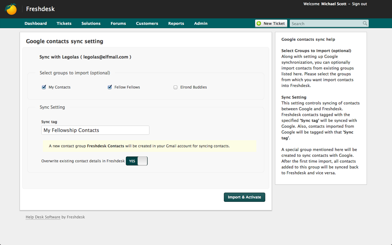Click the Google contacts sync help heading
Image resolution: width=392 pixels, height=245 pixels.
click(308, 39)
